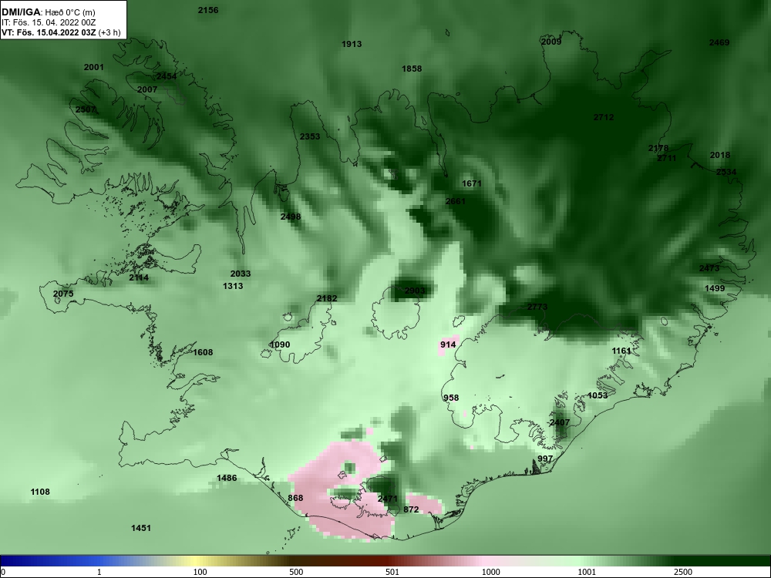
Task: Click the 1108 value over the sea
Action: 40,492
